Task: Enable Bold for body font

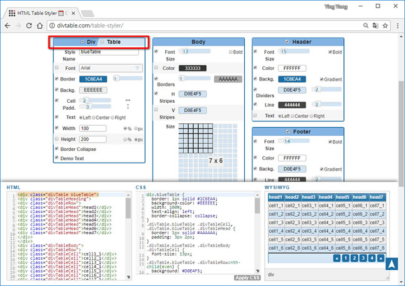Action: pyautogui.click(x=231, y=52)
